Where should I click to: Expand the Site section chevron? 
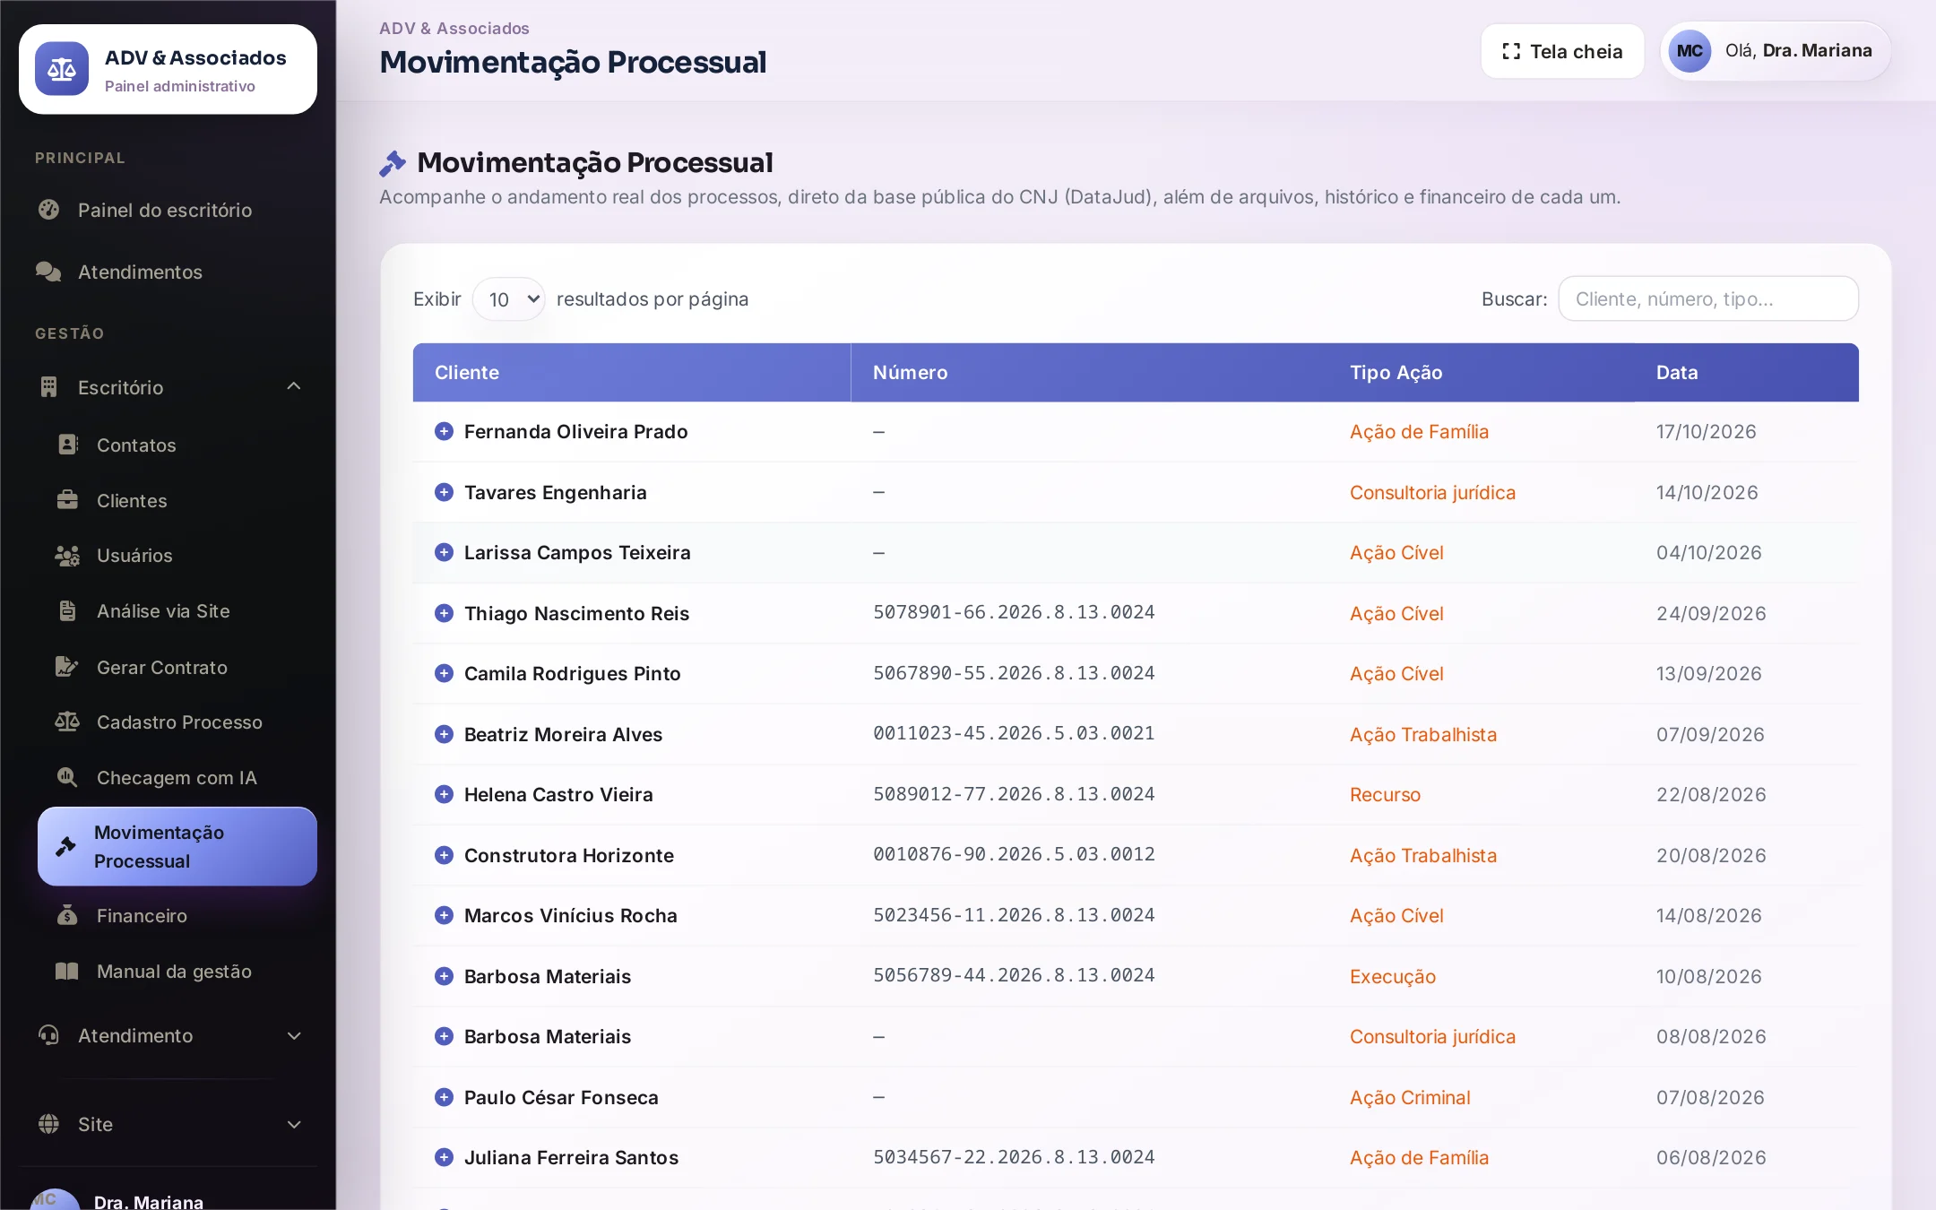pos(293,1124)
